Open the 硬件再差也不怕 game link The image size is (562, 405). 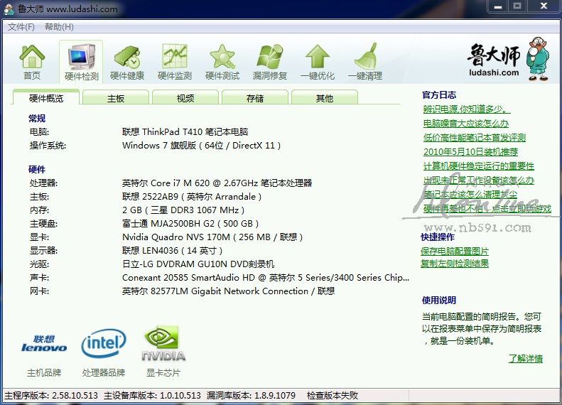pyautogui.click(x=487, y=209)
